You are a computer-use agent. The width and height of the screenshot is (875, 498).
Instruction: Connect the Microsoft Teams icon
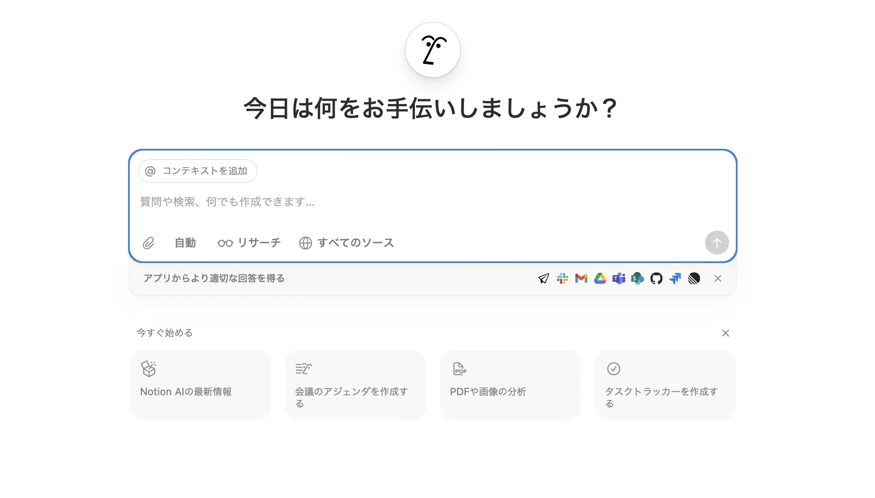pos(619,278)
